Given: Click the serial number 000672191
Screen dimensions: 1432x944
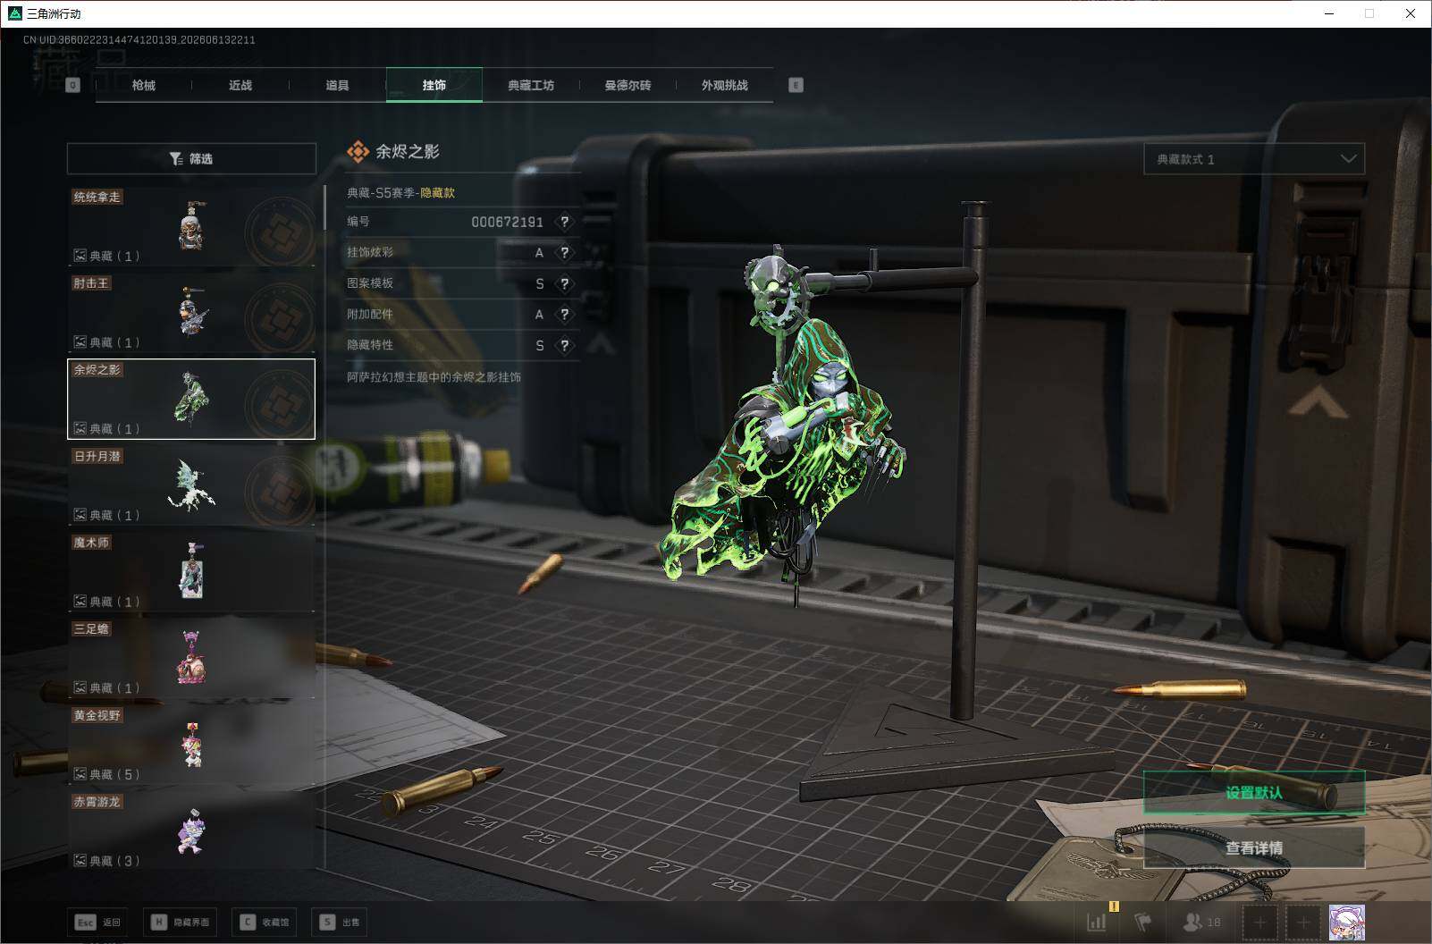Looking at the screenshot, I should click(x=507, y=222).
